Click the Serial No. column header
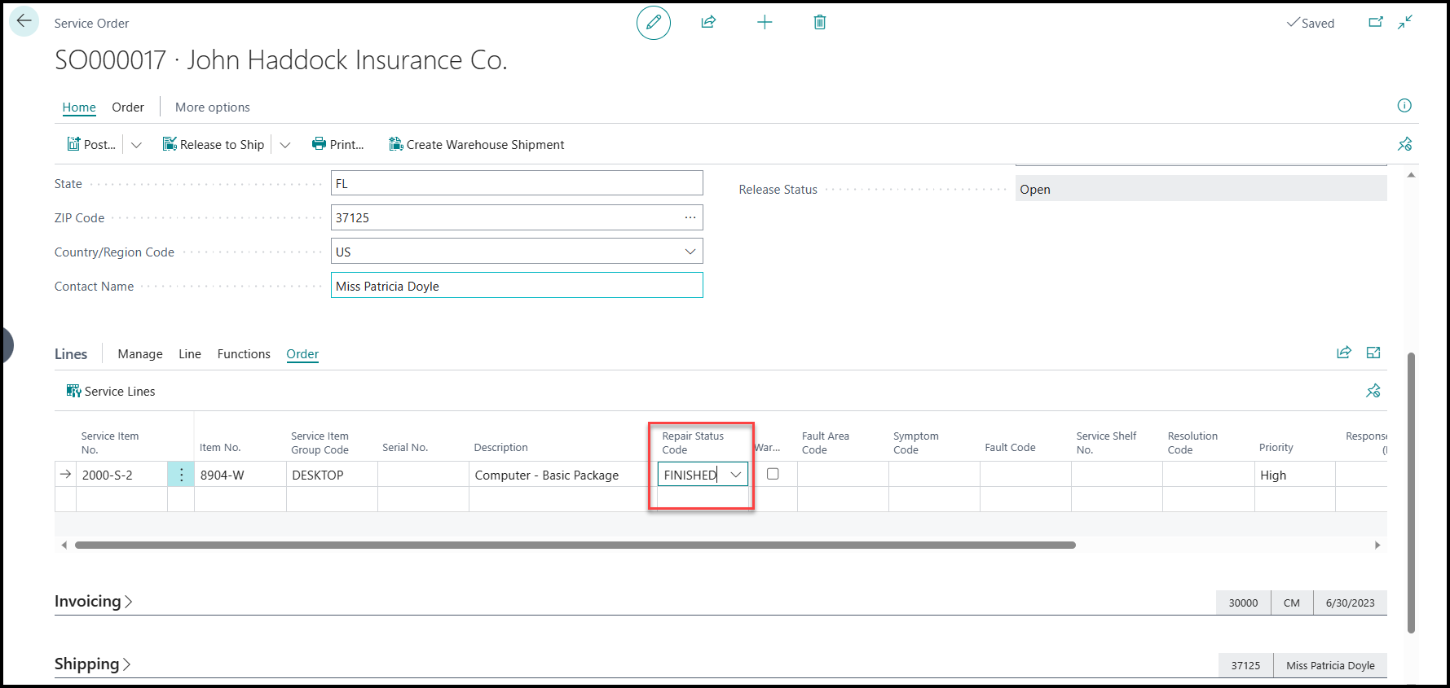 point(405,448)
